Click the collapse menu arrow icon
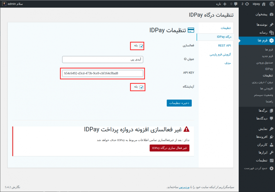Image resolution: width=275 pixels, height=192 pixels. coord(271,168)
